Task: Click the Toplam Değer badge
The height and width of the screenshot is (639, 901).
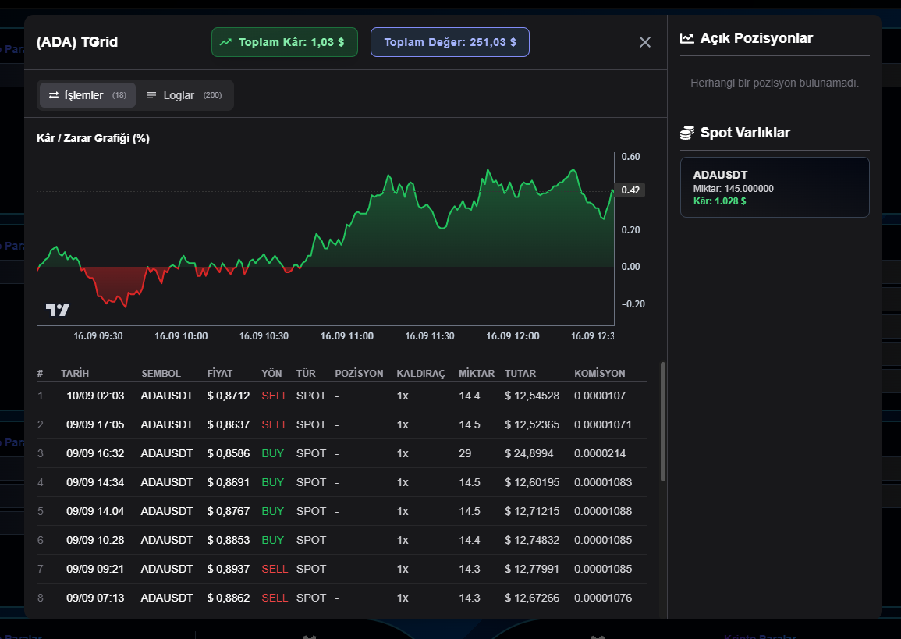Action: (450, 42)
